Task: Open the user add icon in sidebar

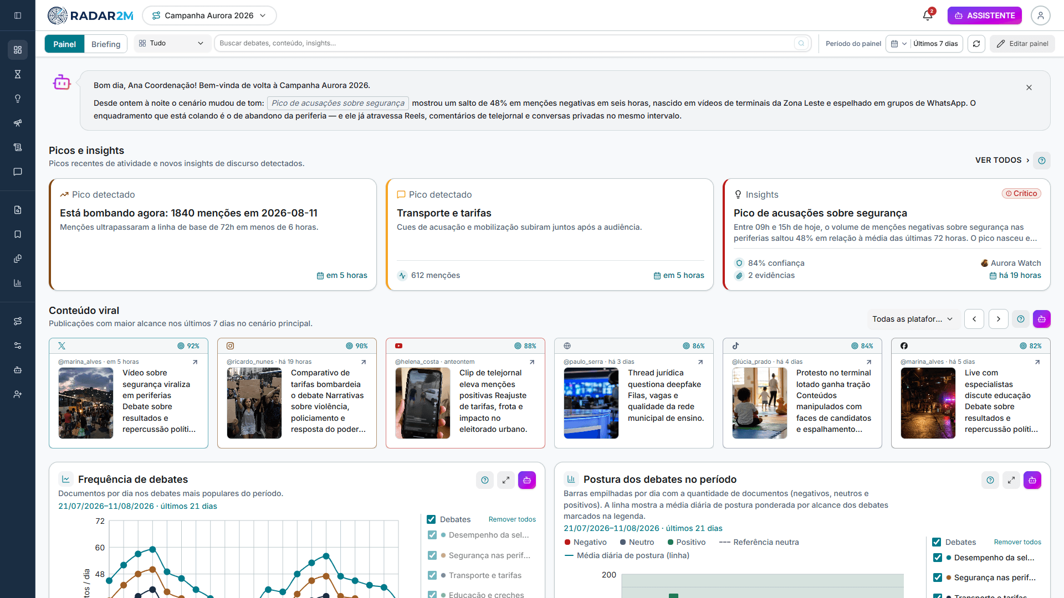Action: click(18, 394)
